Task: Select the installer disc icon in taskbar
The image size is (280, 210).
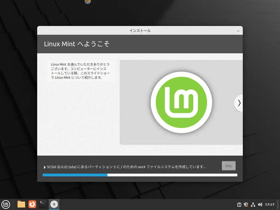Action: click(54, 204)
